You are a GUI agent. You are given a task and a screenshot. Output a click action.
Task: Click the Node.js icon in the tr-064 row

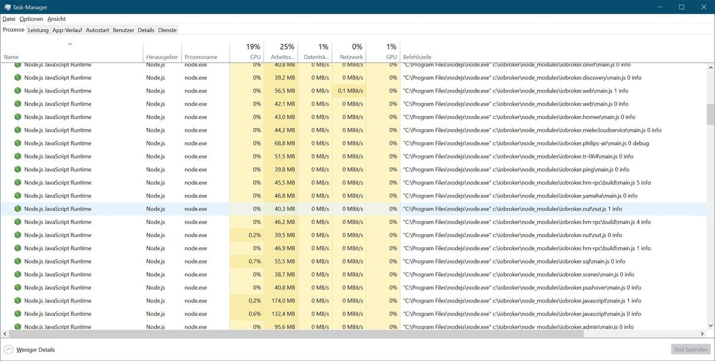[18, 156]
